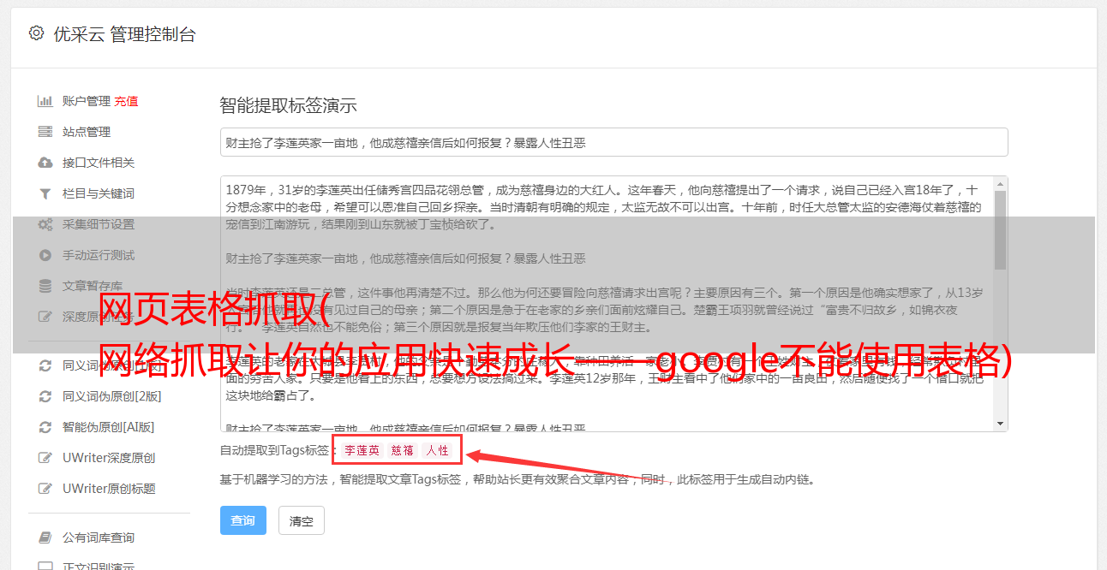1107x570 pixels.
Task: Open UWriter原创标题 menu item
Action: 108,489
